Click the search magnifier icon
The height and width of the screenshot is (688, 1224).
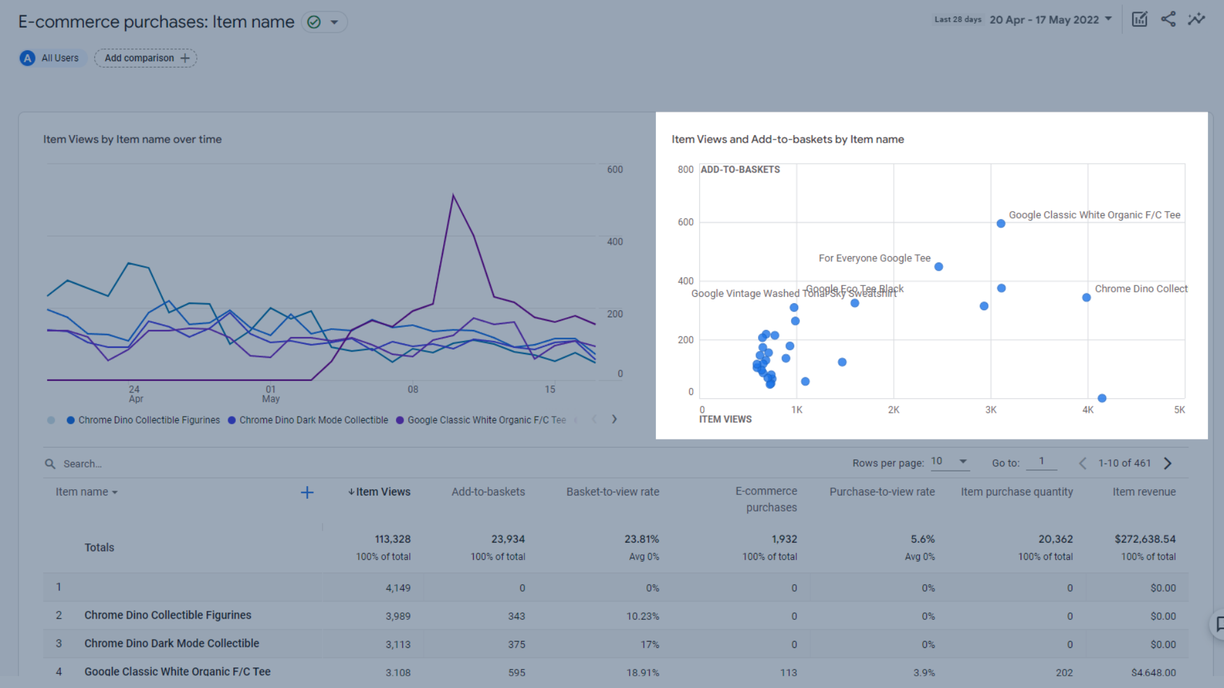coord(50,464)
